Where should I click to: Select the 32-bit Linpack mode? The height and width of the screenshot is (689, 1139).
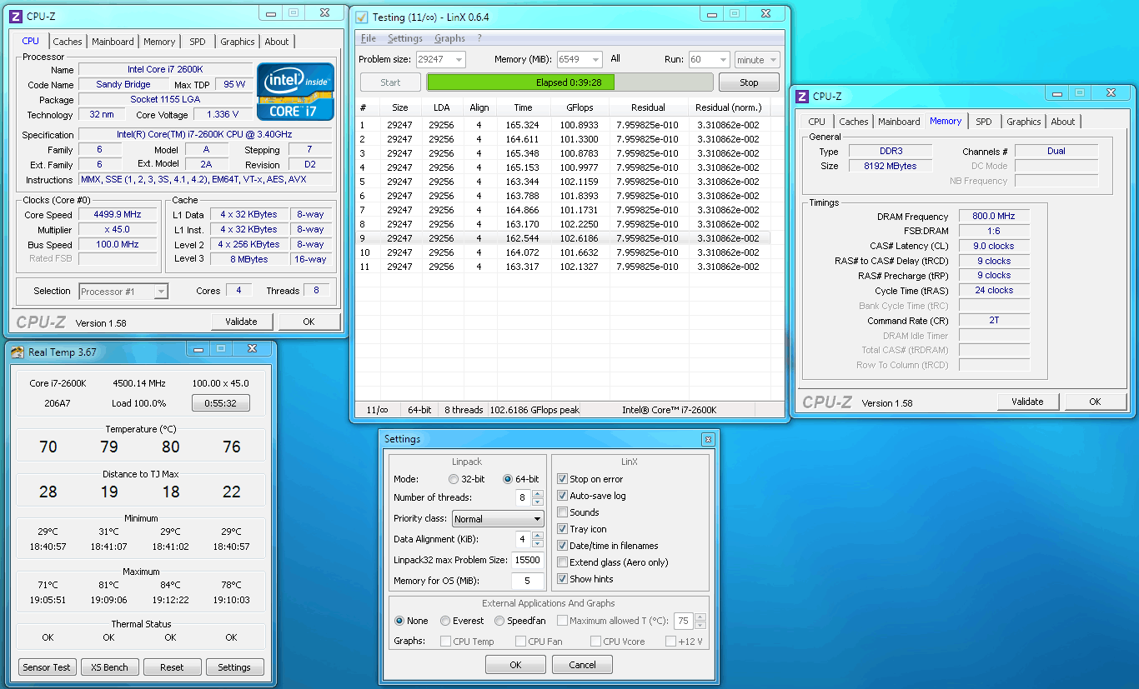pyautogui.click(x=454, y=479)
